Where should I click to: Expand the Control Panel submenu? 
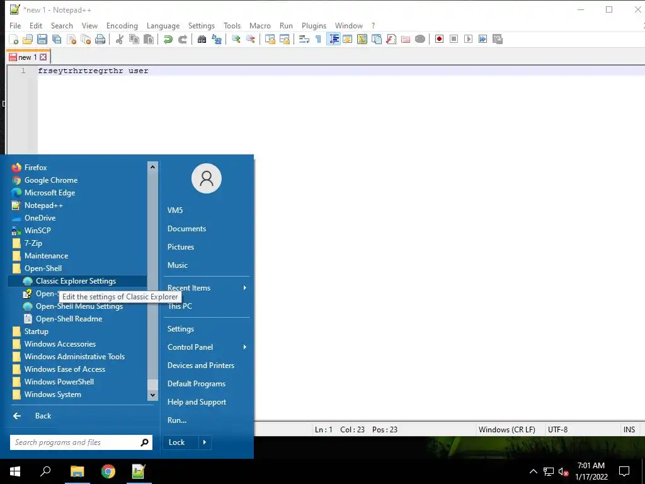[207, 347]
